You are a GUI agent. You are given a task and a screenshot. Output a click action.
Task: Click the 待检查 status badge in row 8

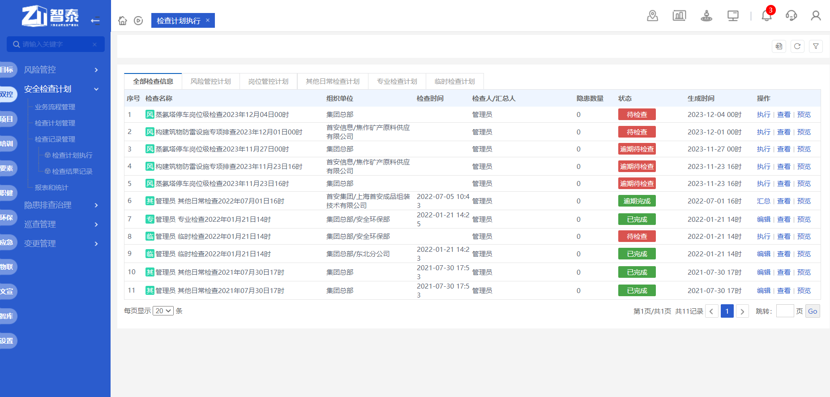tap(637, 236)
